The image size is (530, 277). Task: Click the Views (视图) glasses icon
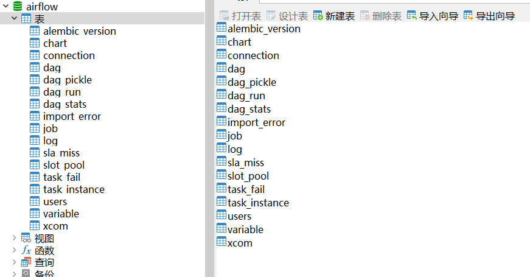click(26, 238)
